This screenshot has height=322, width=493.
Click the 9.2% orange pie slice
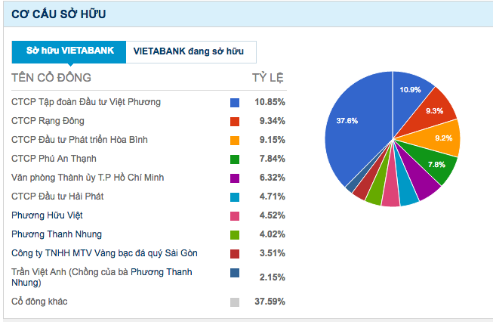tap(443, 138)
